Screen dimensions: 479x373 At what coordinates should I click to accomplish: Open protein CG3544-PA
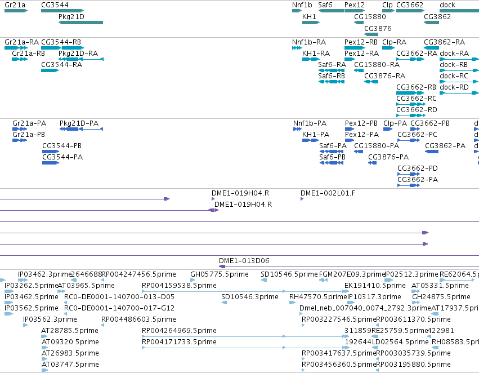pyautogui.click(x=51, y=163)
